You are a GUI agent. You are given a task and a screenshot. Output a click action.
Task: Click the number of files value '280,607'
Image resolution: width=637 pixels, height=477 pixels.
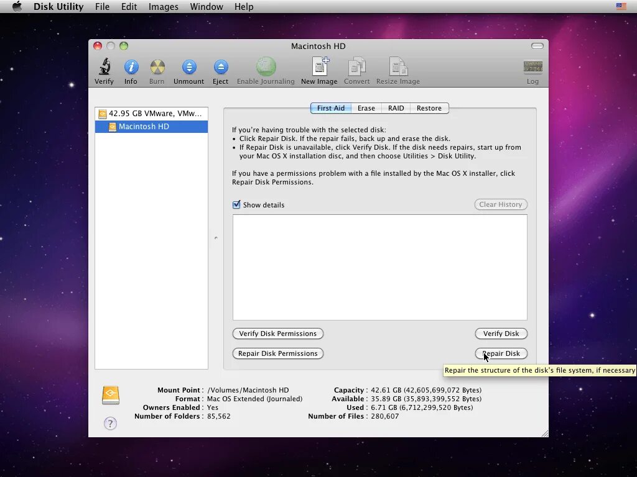coord(384,416)
